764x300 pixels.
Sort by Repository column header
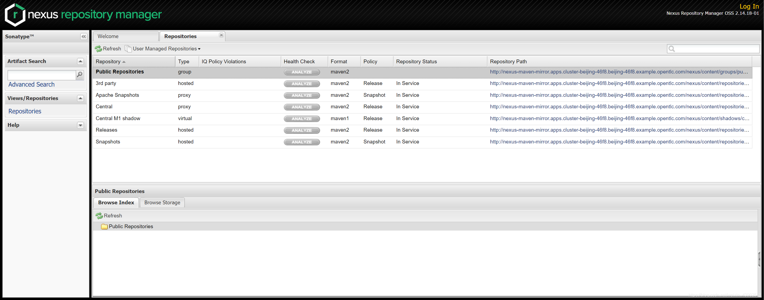coord(134,61)
